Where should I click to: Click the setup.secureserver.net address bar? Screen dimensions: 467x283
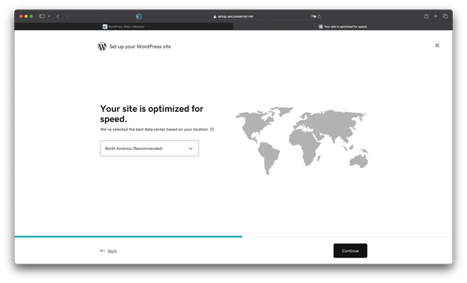(233, 16)
